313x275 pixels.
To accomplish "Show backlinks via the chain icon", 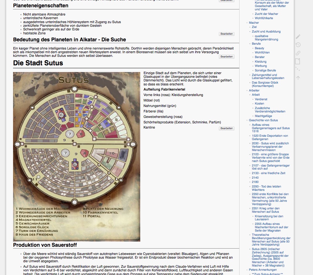I will pyautogui.click(x=298, y=53).
